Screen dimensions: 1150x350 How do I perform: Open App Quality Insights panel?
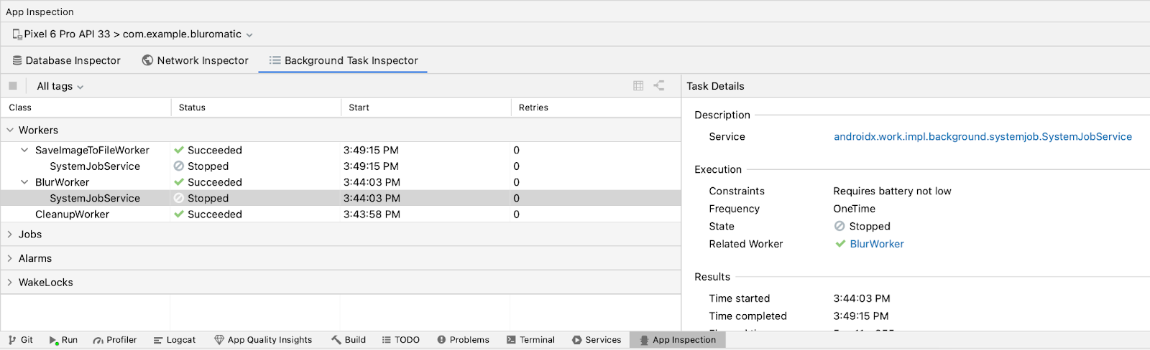click(x=263, y=340)
